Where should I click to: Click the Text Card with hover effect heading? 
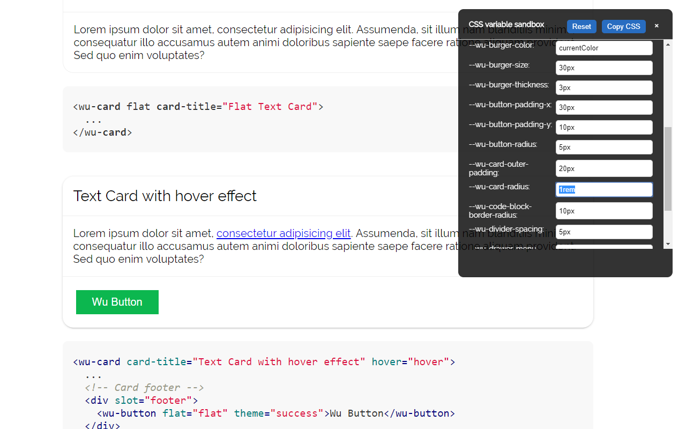(165, 196)
